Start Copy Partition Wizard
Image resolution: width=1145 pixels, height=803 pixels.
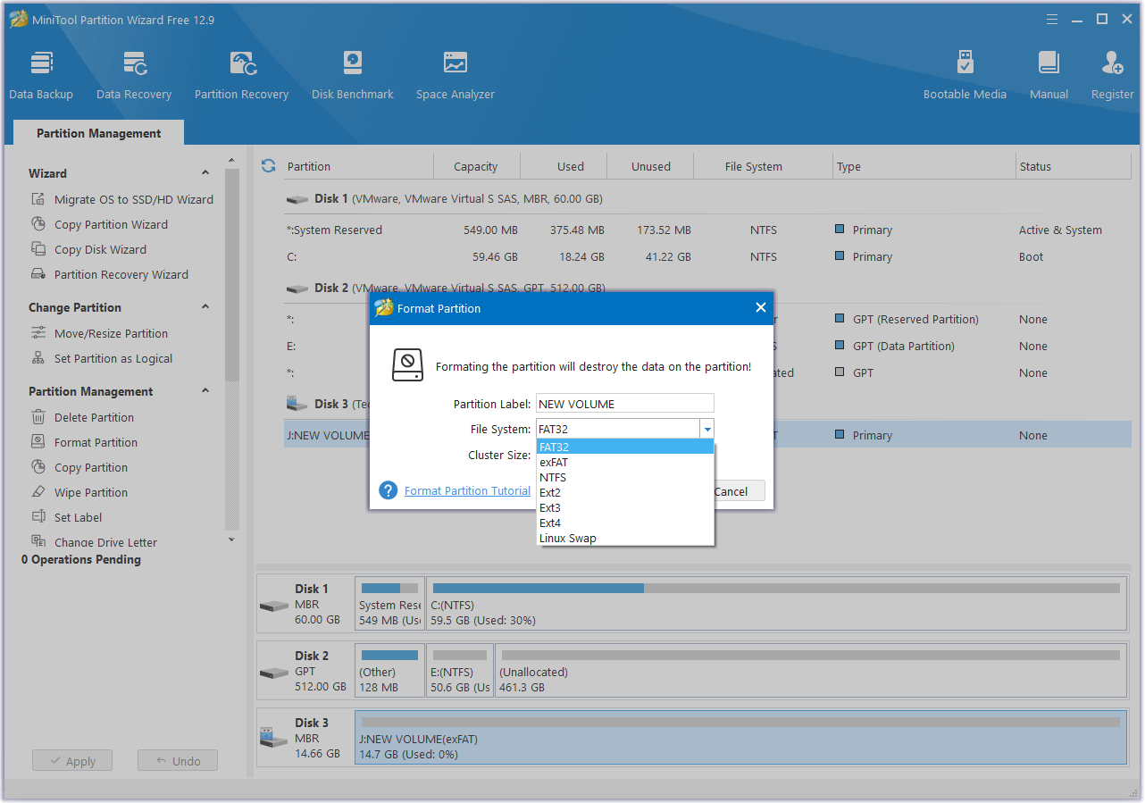coord(100,224)
